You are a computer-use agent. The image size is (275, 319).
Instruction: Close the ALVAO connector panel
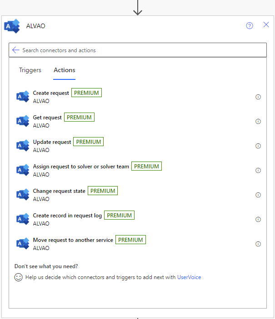266,25
